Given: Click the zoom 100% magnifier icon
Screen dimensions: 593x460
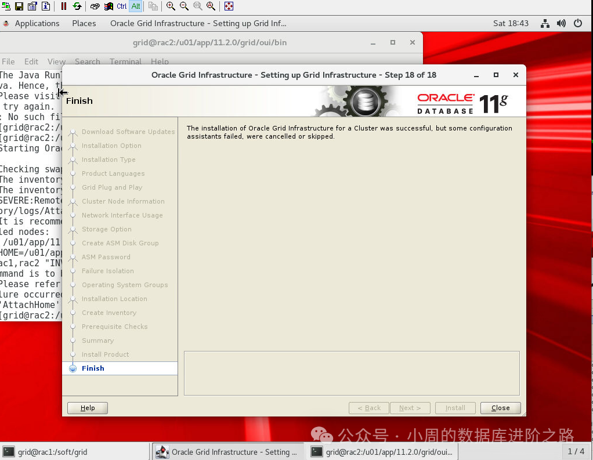Looking at the screenshot, I should [197, 6].
